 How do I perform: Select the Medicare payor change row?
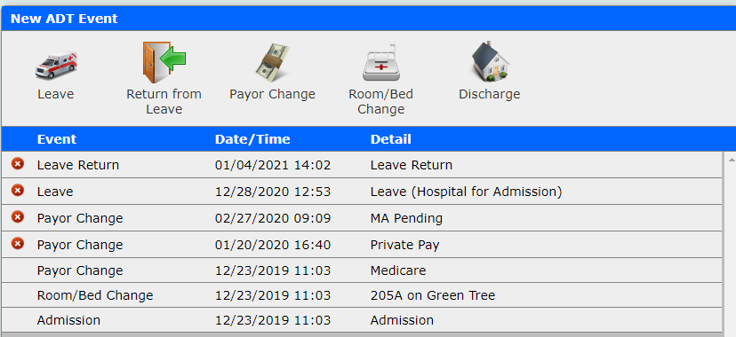(362, 270)
